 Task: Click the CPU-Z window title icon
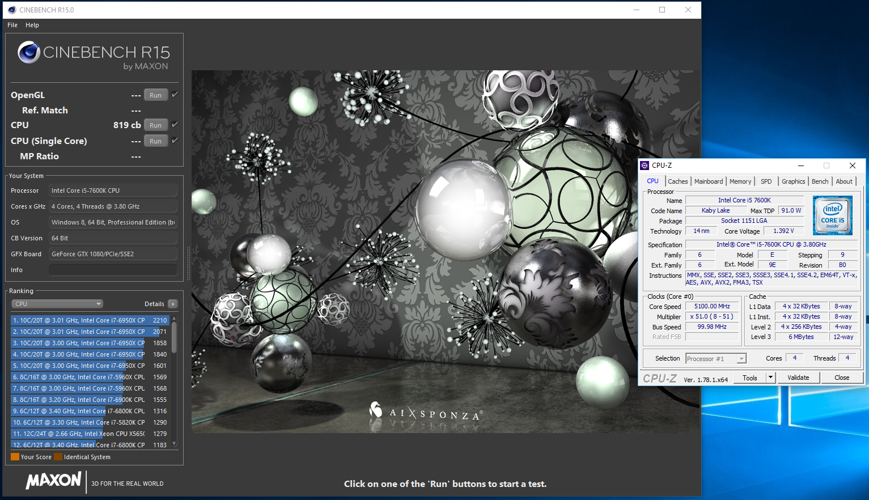pos(645,166)
